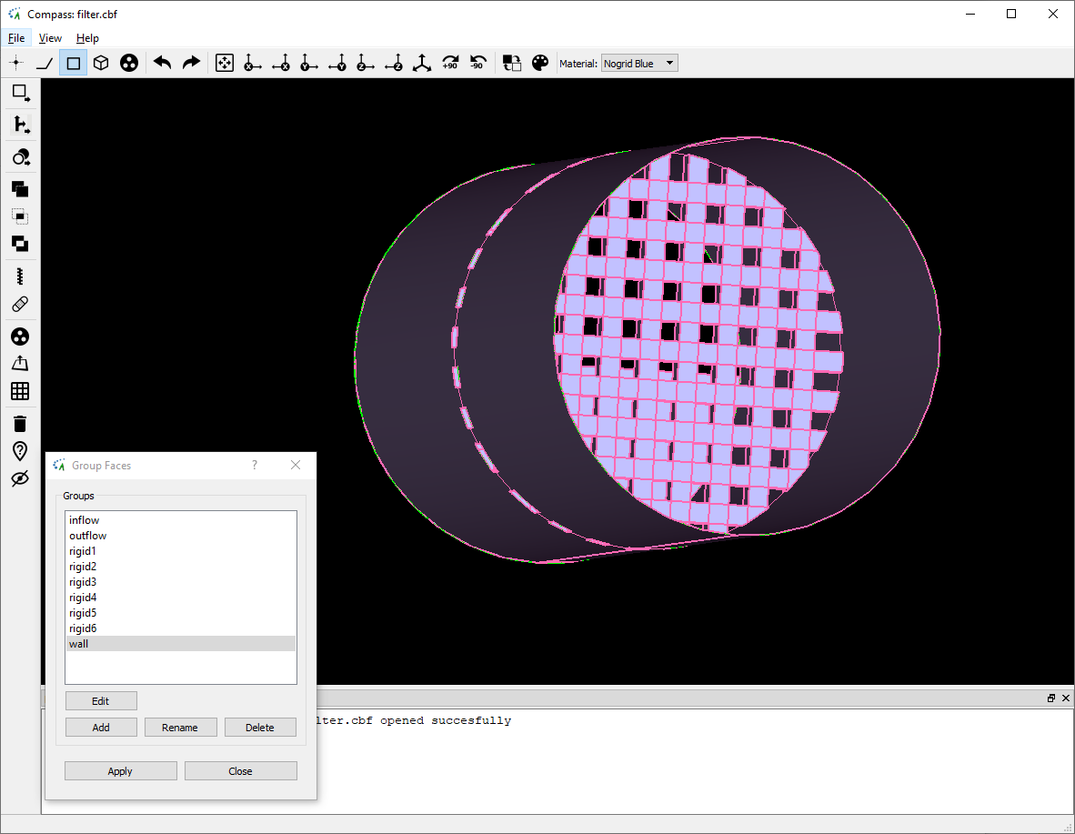Screen dimensions: 1075x834
Task: Select the wall group
Action: pyautogui.click(x=181, y=643)
